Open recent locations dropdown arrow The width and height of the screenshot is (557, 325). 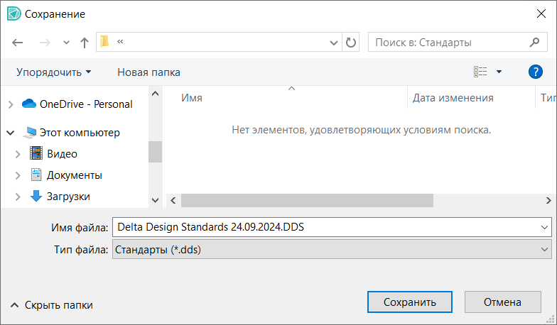pyautogui.click(x=67, y=43)
